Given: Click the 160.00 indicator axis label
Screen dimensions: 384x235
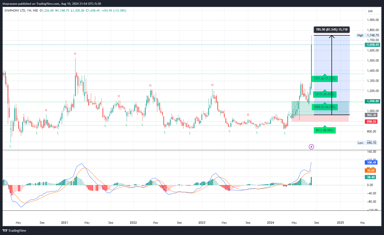Looking at the screenshot, I should point(372,152).
